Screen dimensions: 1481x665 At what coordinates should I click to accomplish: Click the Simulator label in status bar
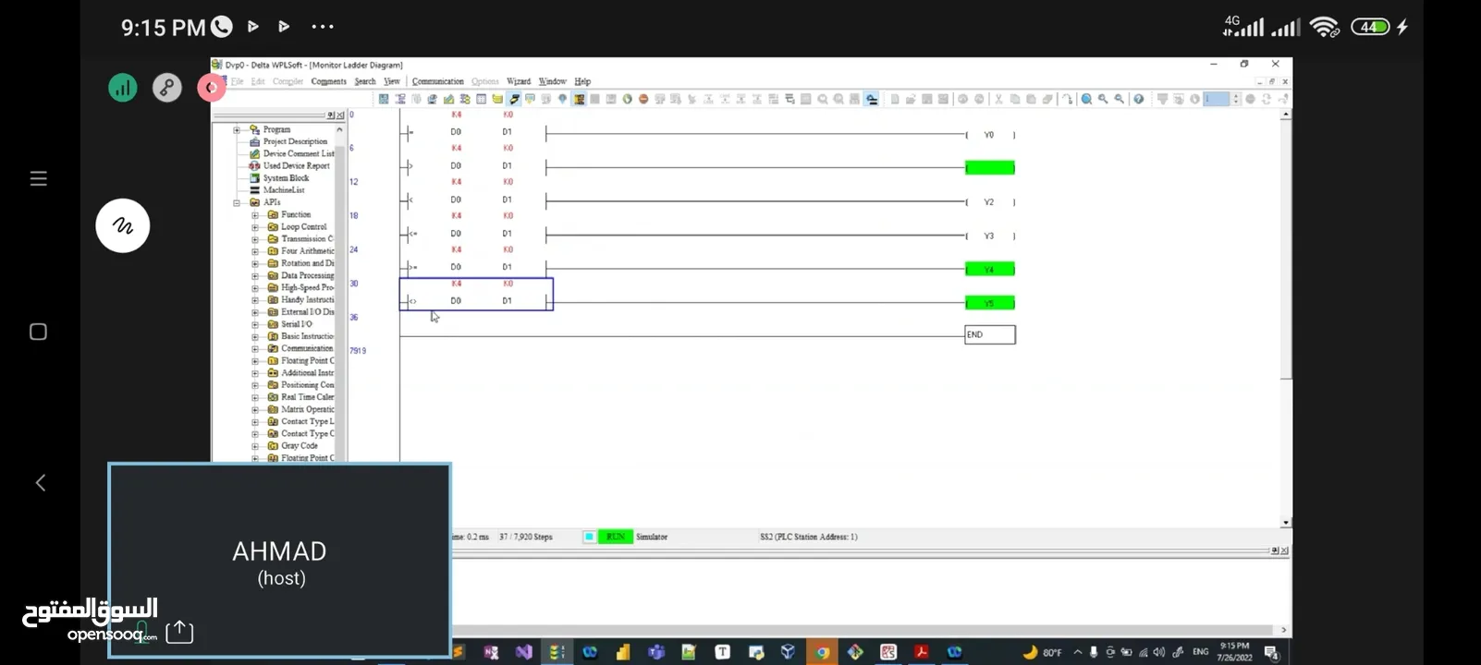652,537
